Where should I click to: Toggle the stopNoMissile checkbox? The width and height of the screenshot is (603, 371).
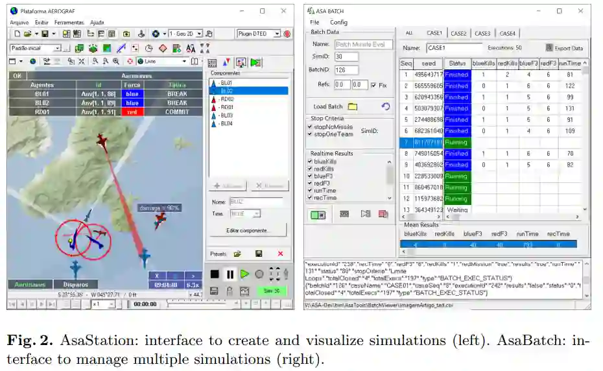coord(309,126)
